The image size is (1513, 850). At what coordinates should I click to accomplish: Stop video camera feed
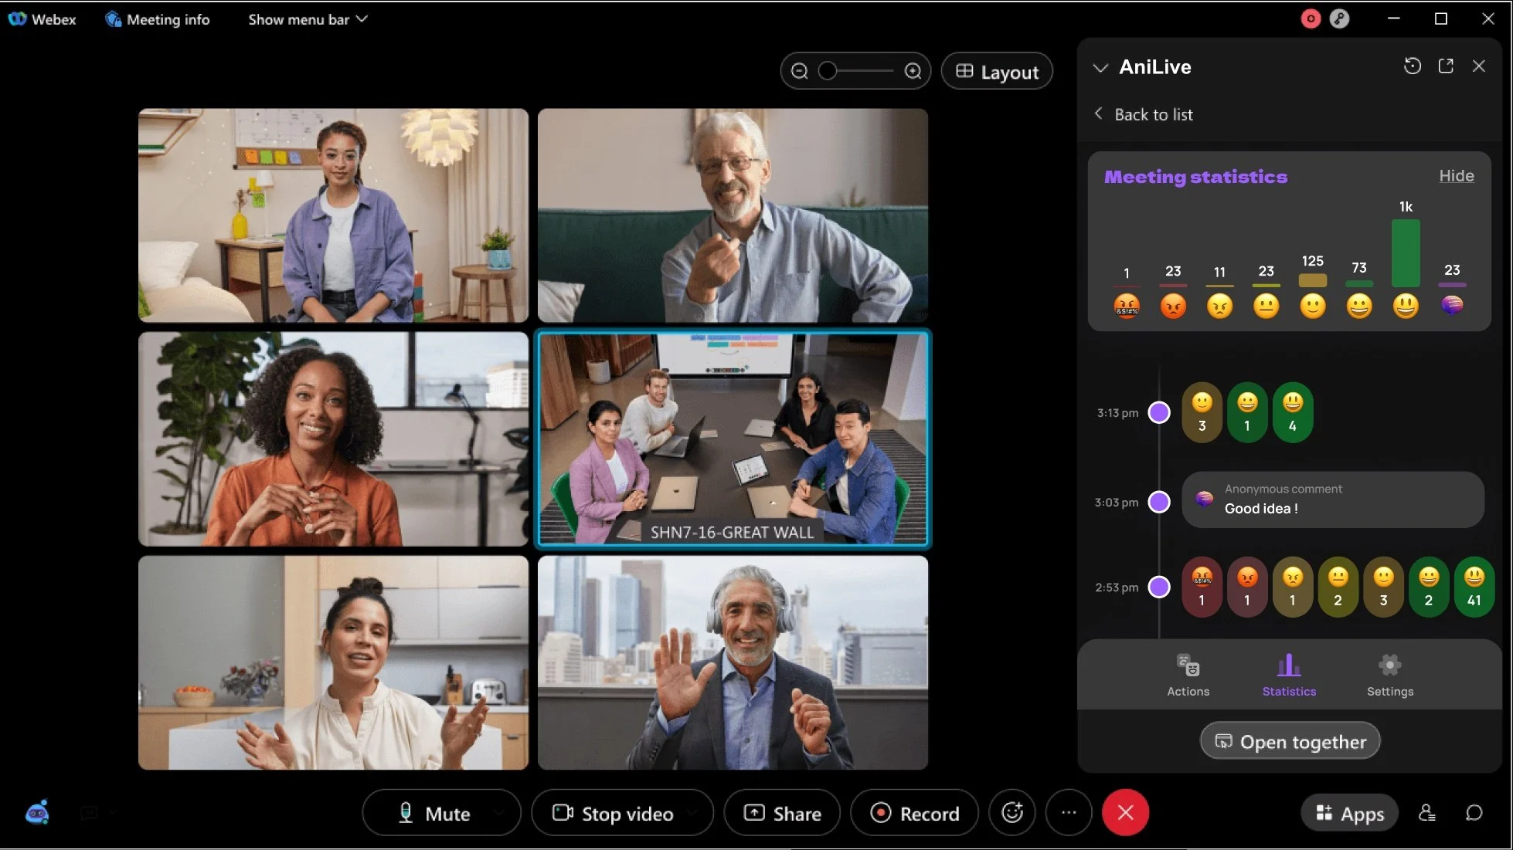[x=614, y=813]
